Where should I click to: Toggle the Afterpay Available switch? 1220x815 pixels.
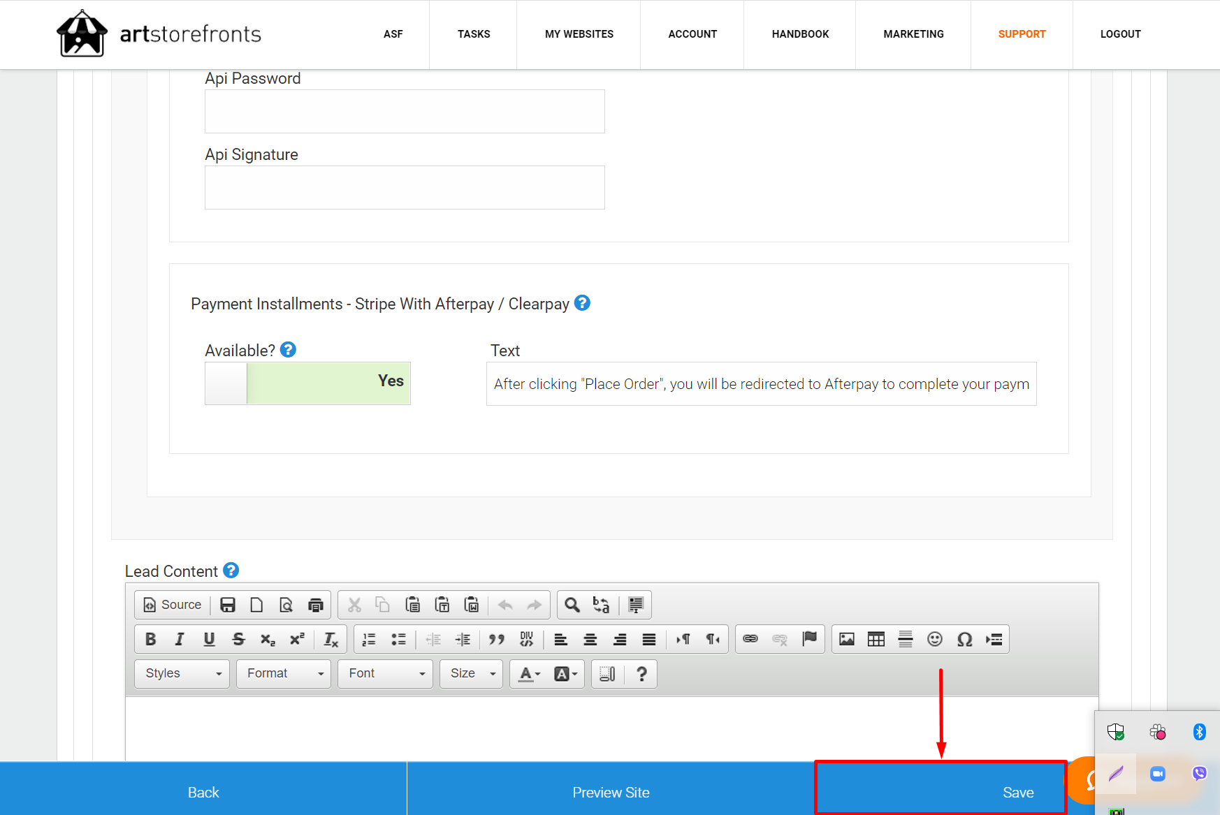click(307, 383)
